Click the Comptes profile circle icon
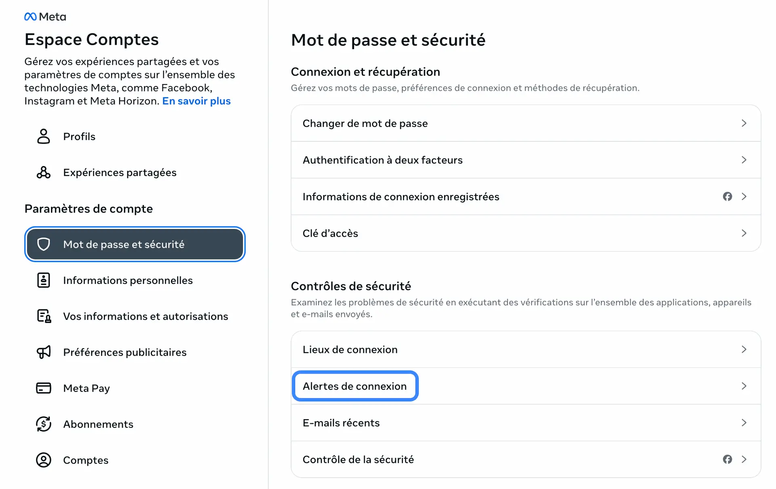Screen dimensions: 776x489 (44, 460)
